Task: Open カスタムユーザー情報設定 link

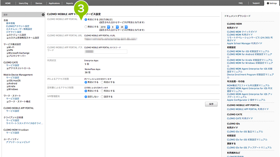Action: 19,29
